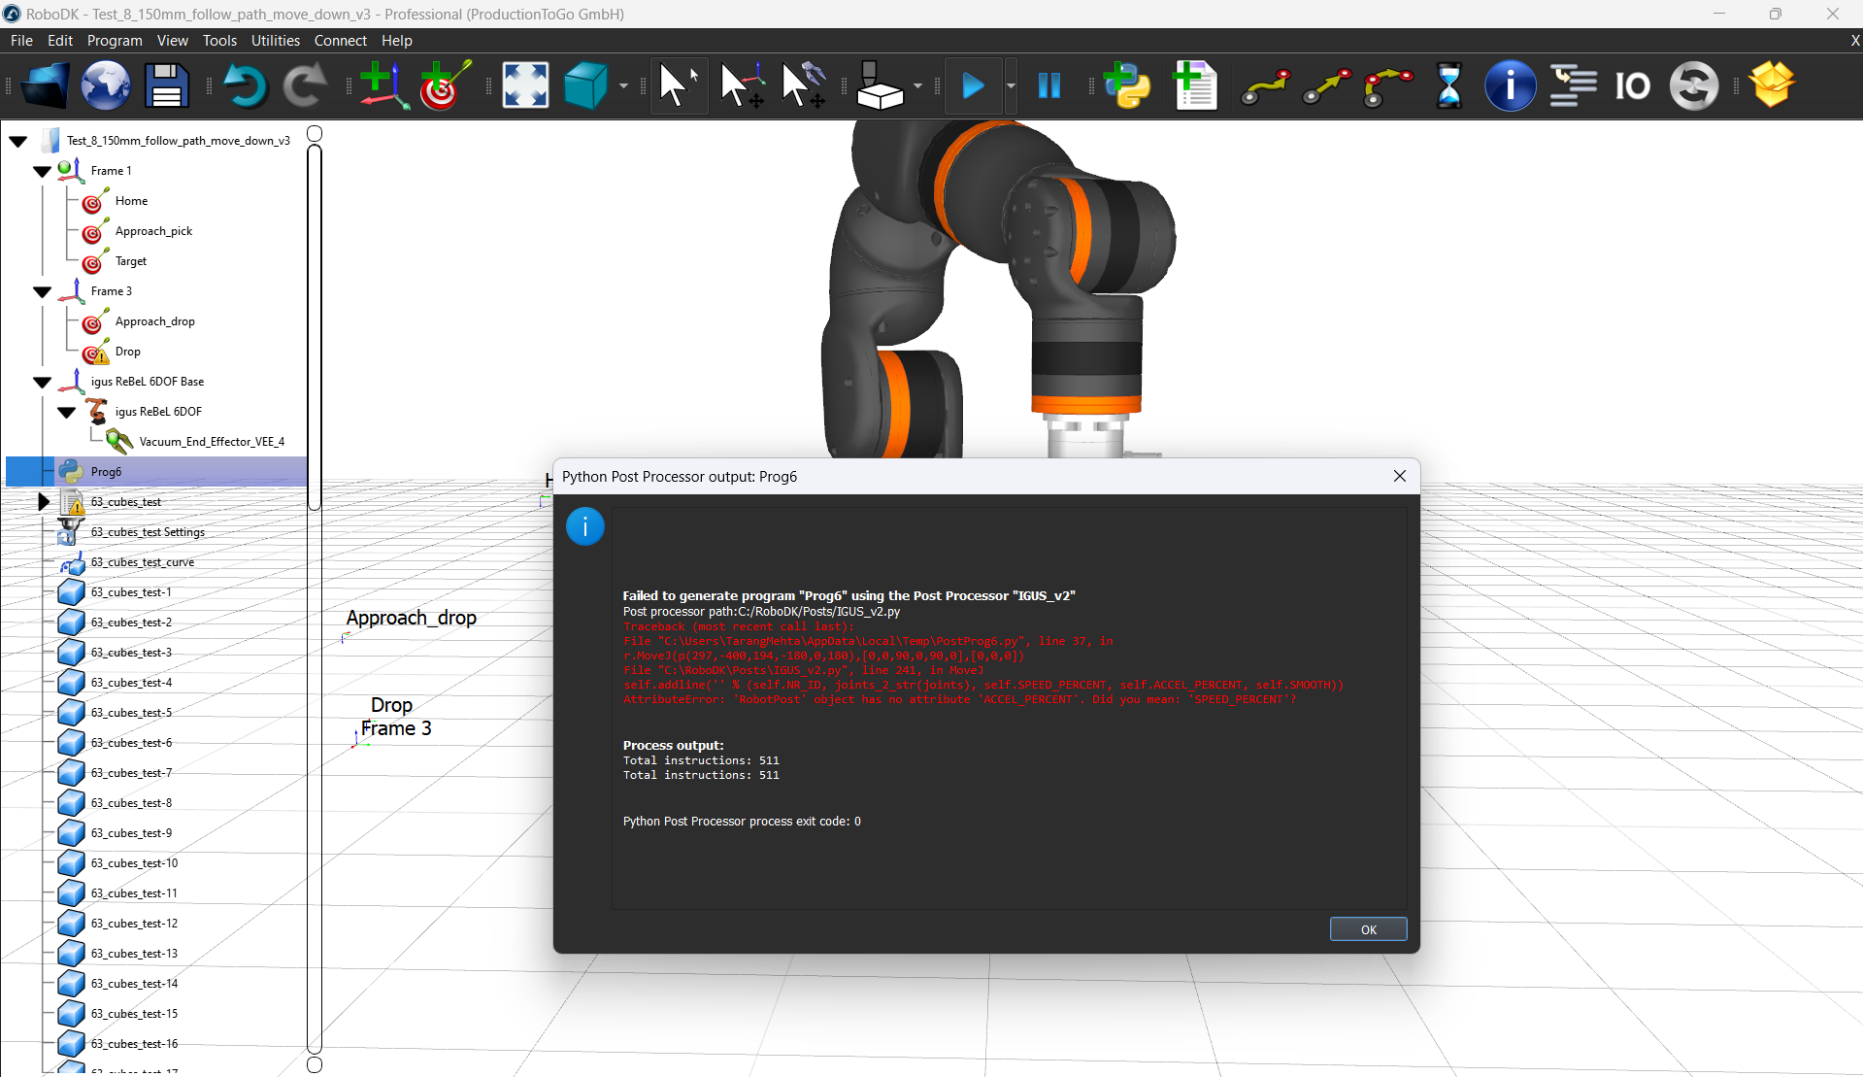Open the Program menu
This screenshot has width=1863, height=1077.
click(114, 41)
